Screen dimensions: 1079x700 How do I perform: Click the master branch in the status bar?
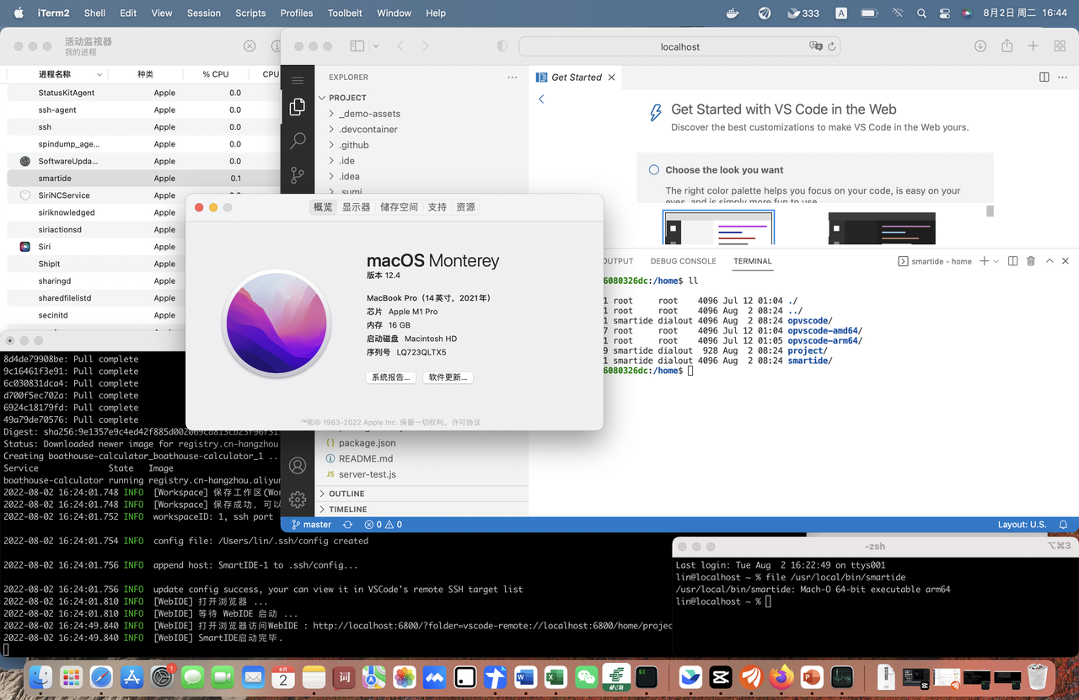point(311,524)
